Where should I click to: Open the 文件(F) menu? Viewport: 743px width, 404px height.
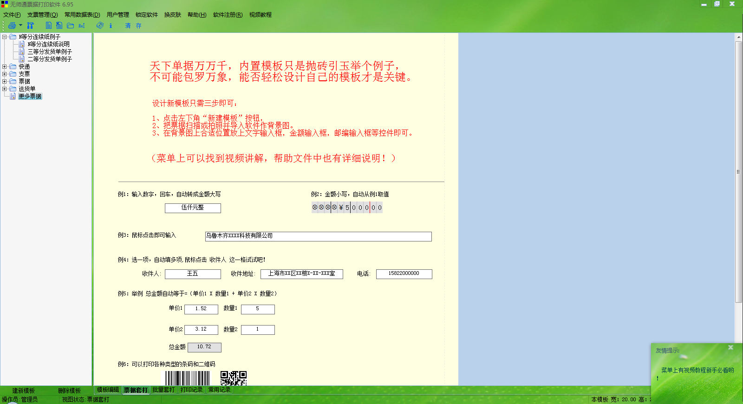12,15
